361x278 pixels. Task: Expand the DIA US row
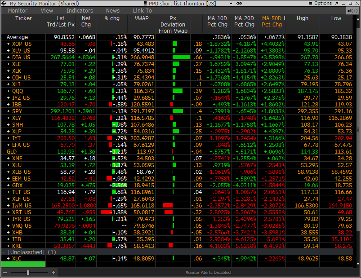tap(9, 57)
